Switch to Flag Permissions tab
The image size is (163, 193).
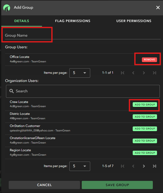tap(73, 21)
